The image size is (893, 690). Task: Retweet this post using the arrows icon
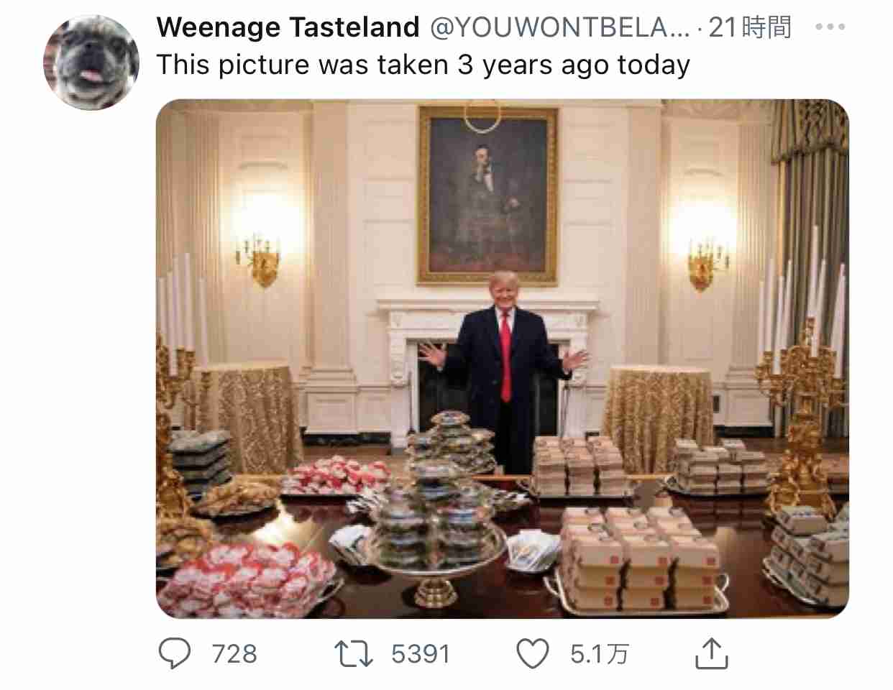354,653
